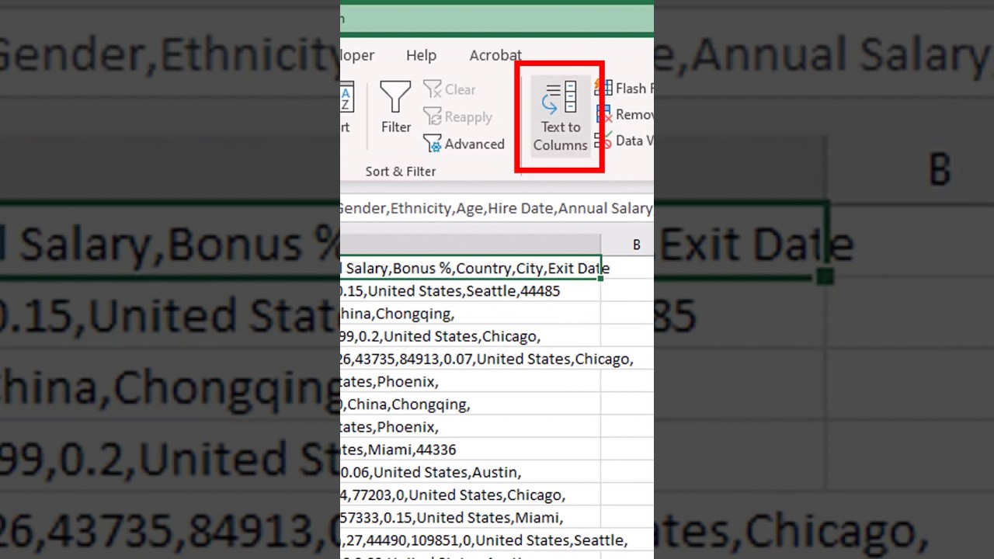994x559 pixels.
Task: Reapply the current filter
Action: point(457,116)
